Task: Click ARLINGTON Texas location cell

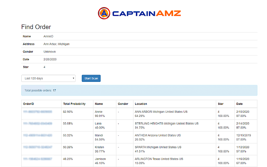Action: 175,161
